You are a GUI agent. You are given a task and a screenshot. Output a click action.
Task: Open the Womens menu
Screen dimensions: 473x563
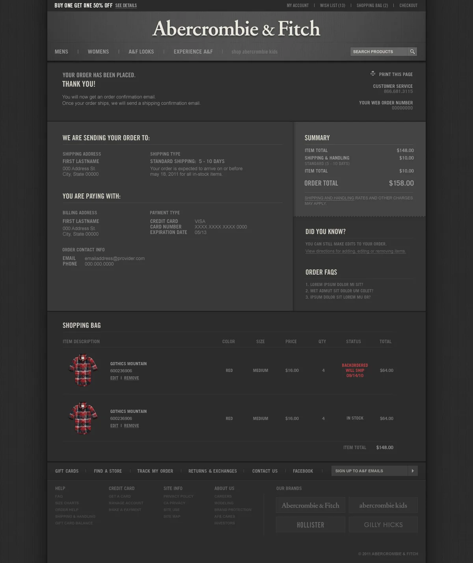click(x=98, y=52)
